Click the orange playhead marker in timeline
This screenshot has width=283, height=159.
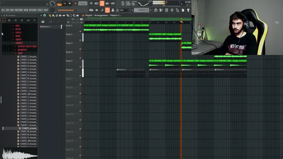181,22
